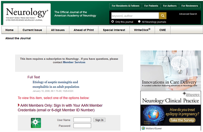Click the Wolters Kluwer logo
The height and width of the screenshot is (132, 203).
152,128
